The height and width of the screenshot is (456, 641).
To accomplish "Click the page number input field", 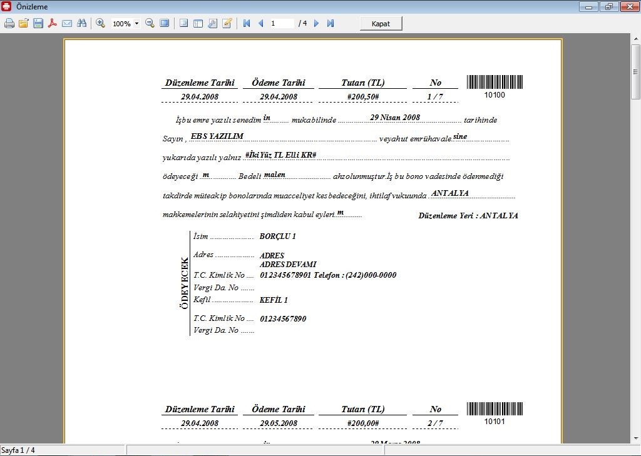I will (281, 23).
